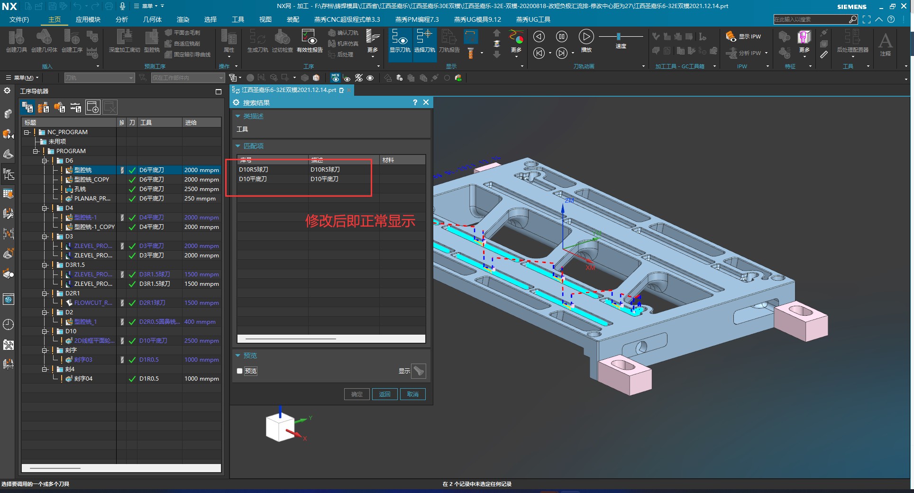Click the 取消 cancel button
914x493 pixels.
click(x=413, y=394)
